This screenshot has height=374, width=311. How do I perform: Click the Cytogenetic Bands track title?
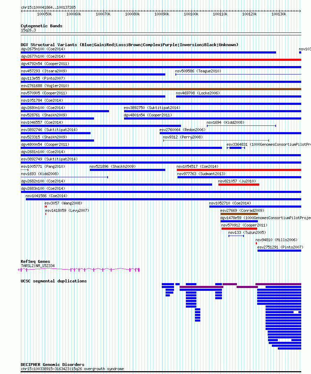pyautogui.click(x=42, y=26)
